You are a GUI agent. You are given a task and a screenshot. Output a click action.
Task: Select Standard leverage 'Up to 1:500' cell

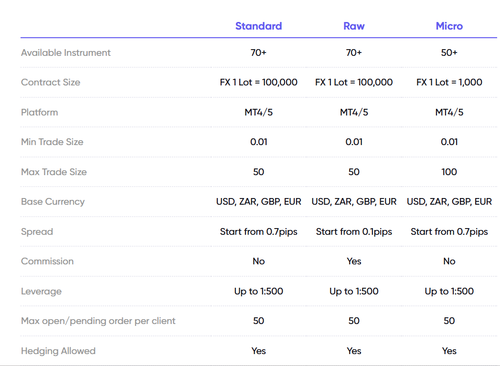[258, 292]
